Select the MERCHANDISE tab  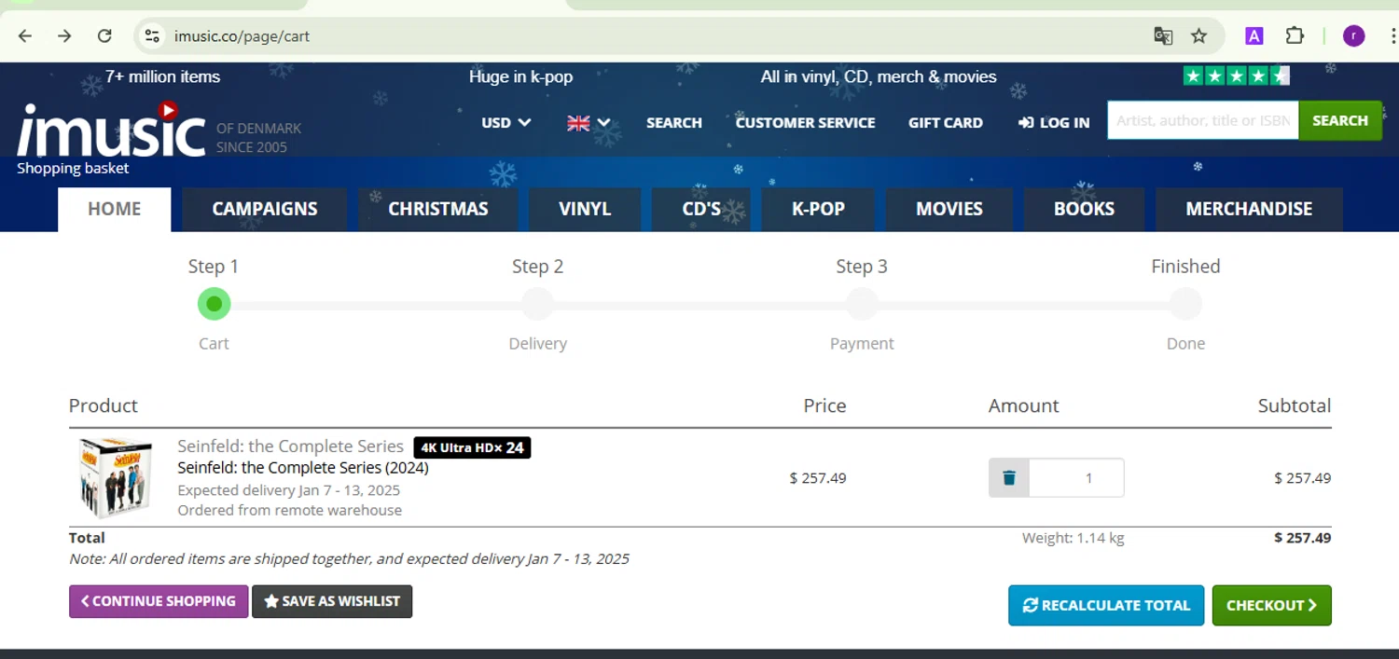click(x=1249, y=209)
